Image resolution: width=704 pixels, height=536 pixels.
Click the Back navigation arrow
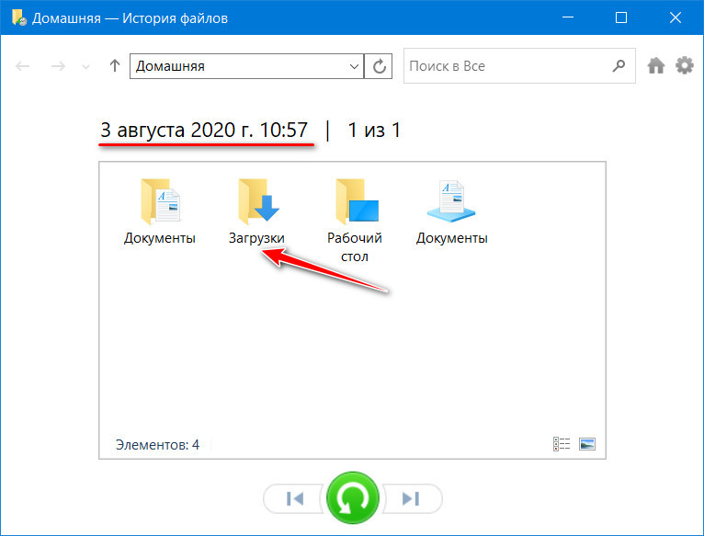(x=22, y=66)
